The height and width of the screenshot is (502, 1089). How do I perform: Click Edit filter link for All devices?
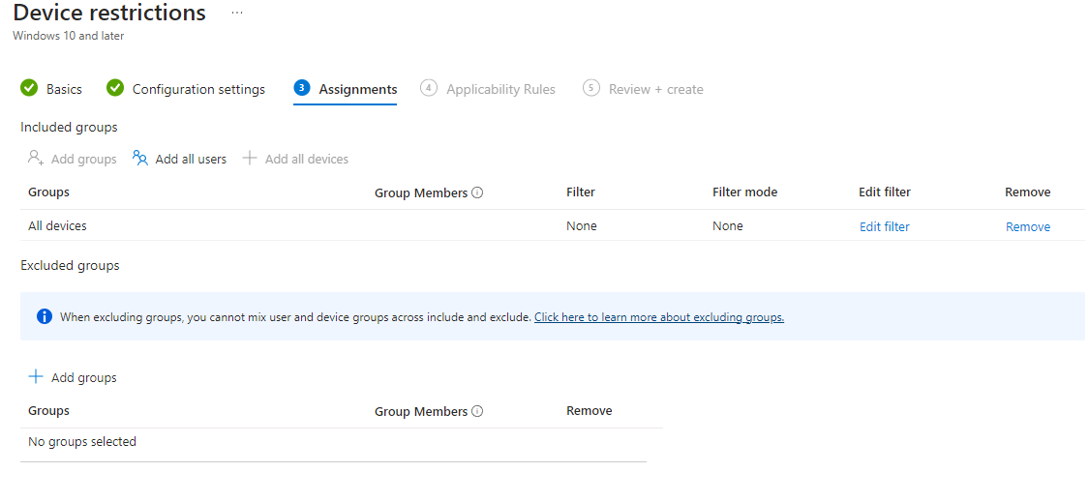884,226
